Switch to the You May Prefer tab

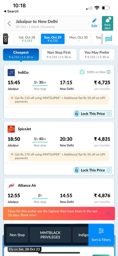pos(97,54)
